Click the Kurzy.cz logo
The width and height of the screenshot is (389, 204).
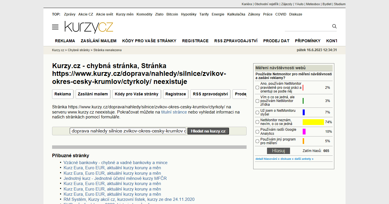[89, 27]
